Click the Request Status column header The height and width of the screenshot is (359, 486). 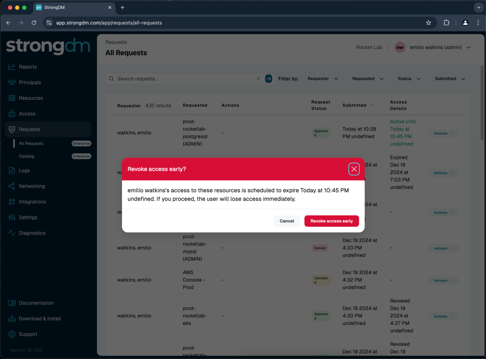[x=320, y=105]
